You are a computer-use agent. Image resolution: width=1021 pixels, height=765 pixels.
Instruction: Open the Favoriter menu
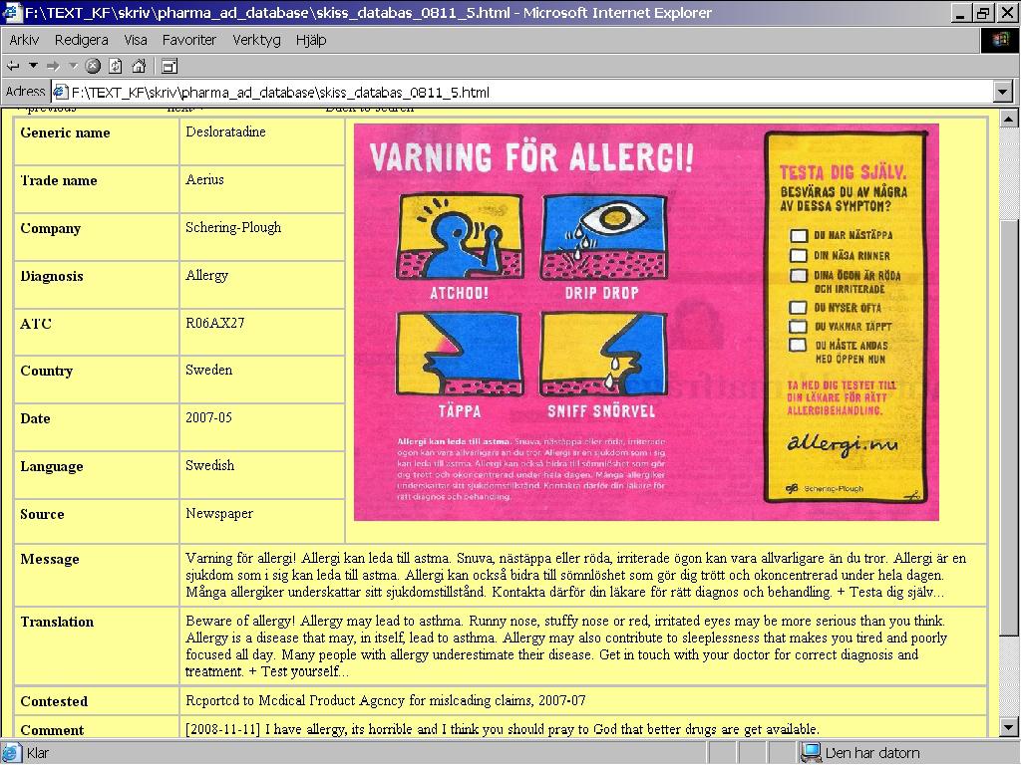click(188, 40)
